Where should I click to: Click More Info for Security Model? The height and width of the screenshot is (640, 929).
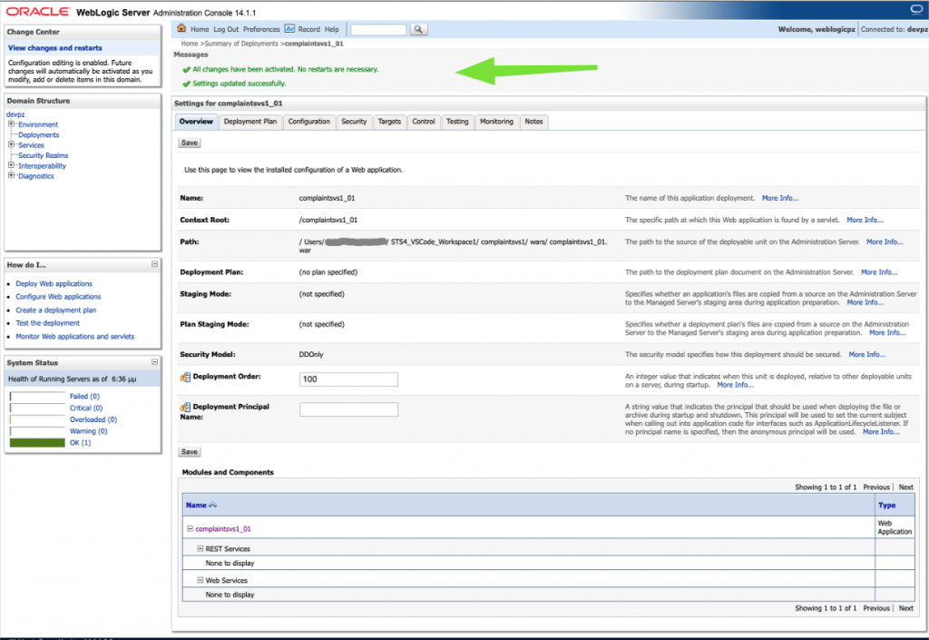[x=866, y=354]
